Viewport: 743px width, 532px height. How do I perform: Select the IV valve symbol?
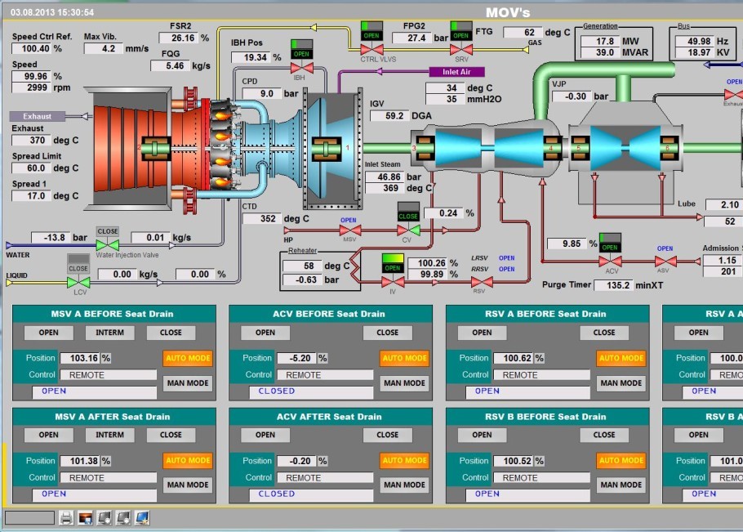click(x=393, y=283)
